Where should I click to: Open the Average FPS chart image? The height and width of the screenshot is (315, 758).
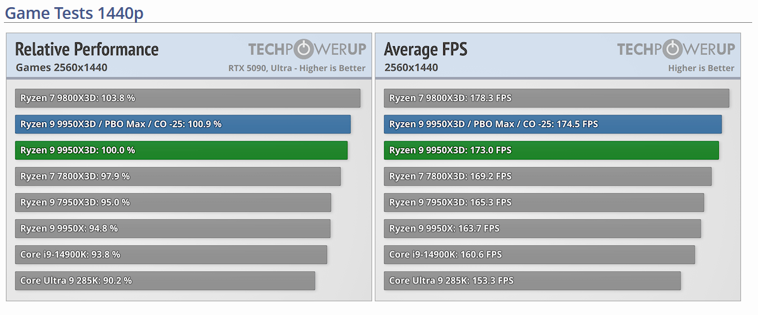(558, 167)
